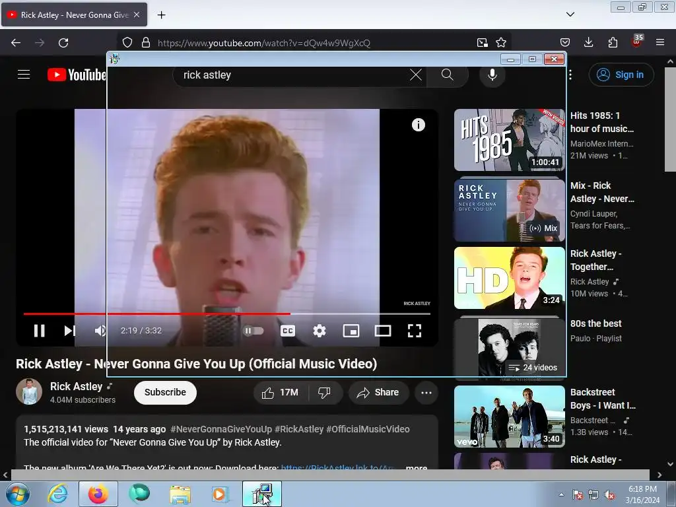Close the Rick Astley browser tab
The width and height of the screenshot is (676, 507).
[x=137, y=15]
